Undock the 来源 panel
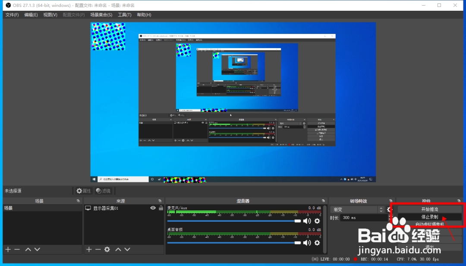This screenshot has height=266, width=466. point(160,201)
